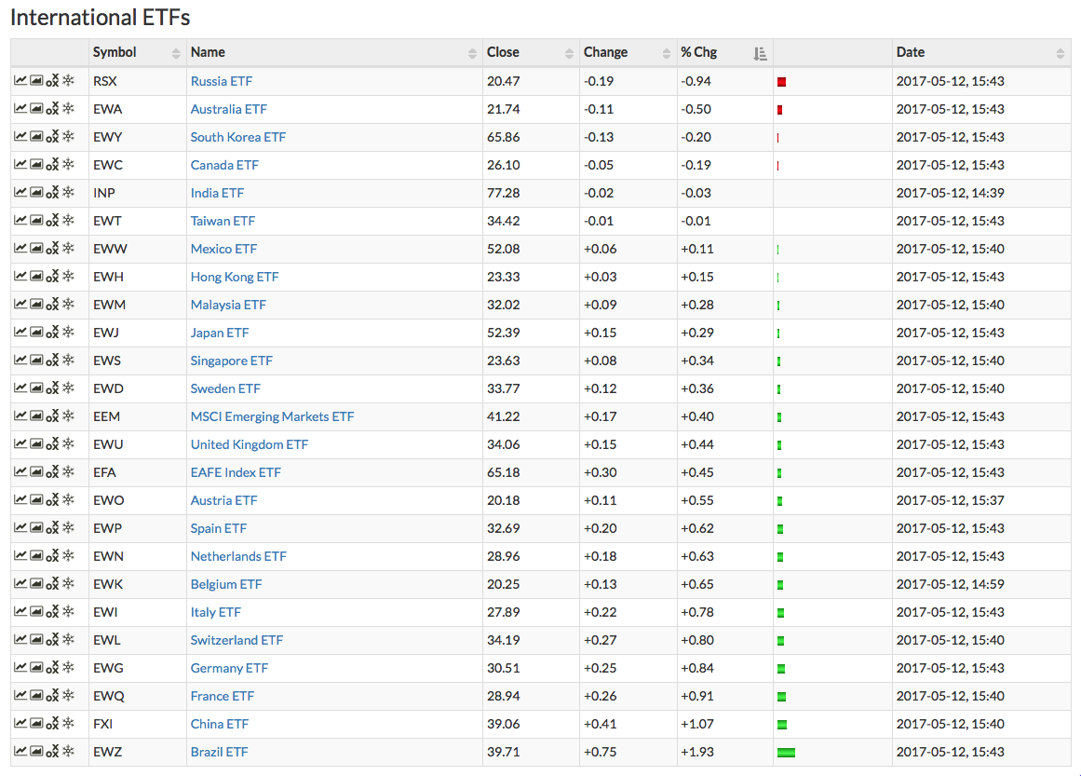The width and height of the screenshot is (1081, 776).
Task: Sort the table by Symbol column arrows
Action: pos(176,53)
